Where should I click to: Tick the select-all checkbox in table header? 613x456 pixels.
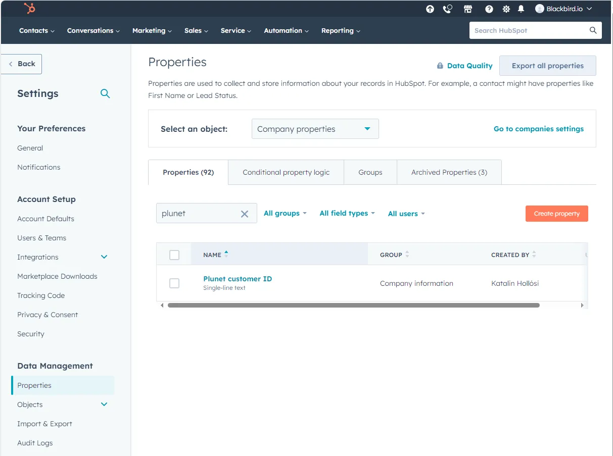point(174,255)
